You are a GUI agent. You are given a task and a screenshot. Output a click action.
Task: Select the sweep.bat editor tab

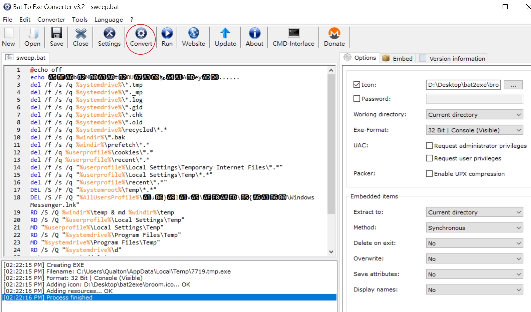(25, 57)
